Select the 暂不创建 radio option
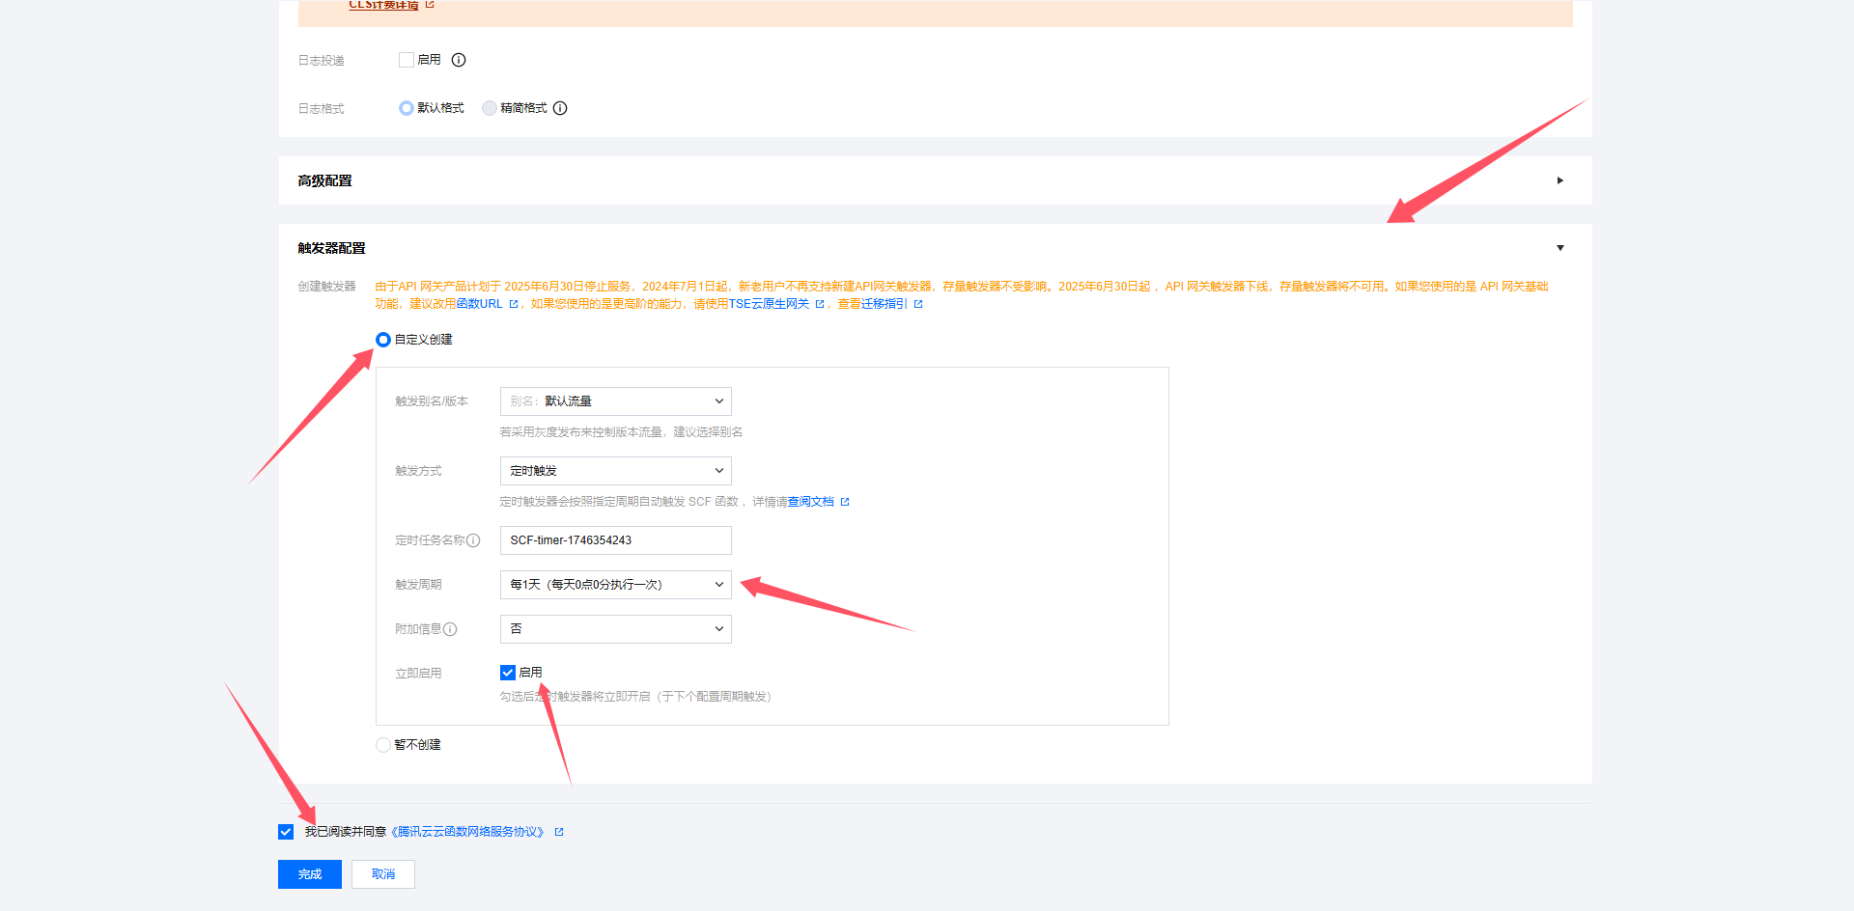1854x911 pixels. click(x=383, y=745)
